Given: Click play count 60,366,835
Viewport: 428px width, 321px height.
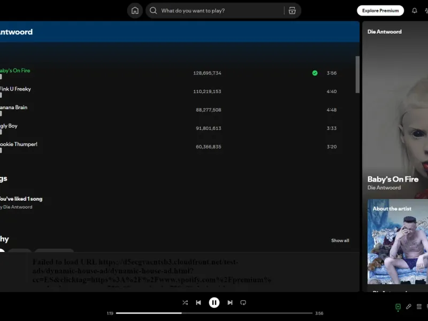Looking at the screenshot, I should [209, 147].
